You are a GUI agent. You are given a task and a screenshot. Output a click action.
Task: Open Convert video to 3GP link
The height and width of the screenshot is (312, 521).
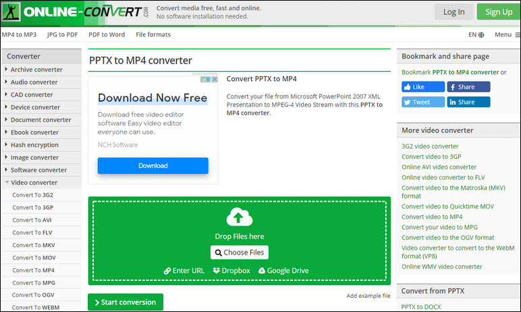click(x=431, y=157)
